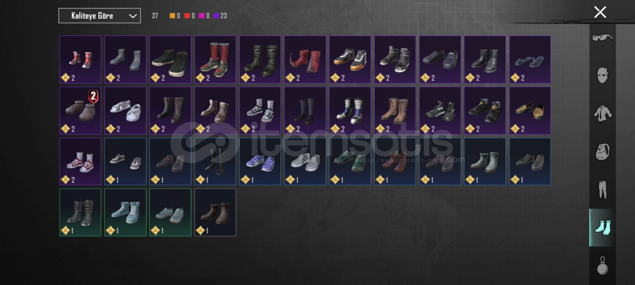Expand the Kaliteye Göre sort dropdown
The width and height of the screenshot is (635, 285).
[99, 16]
